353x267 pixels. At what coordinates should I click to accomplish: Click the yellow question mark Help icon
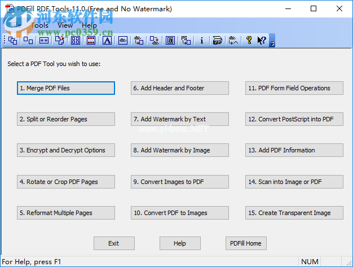(249, 40)
